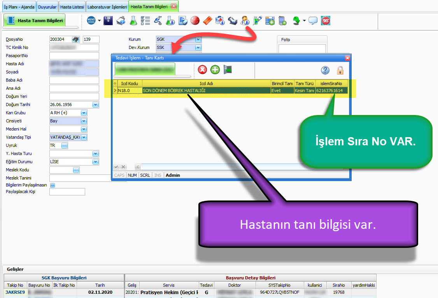Expand the Eğitim Durumu dropdown

tap(96, 162)
